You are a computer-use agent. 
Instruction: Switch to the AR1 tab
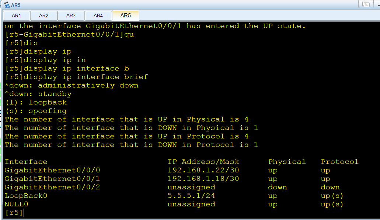16,16
